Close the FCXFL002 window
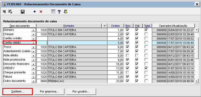The image size is (201, 97). pyautogui.click(x=197, y=4)
